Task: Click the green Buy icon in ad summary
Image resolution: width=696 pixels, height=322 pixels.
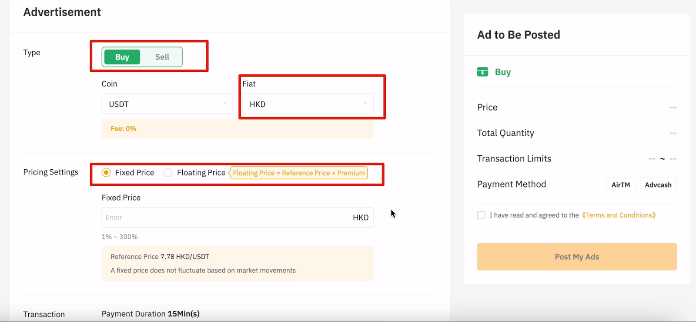Action: [482, 72]
